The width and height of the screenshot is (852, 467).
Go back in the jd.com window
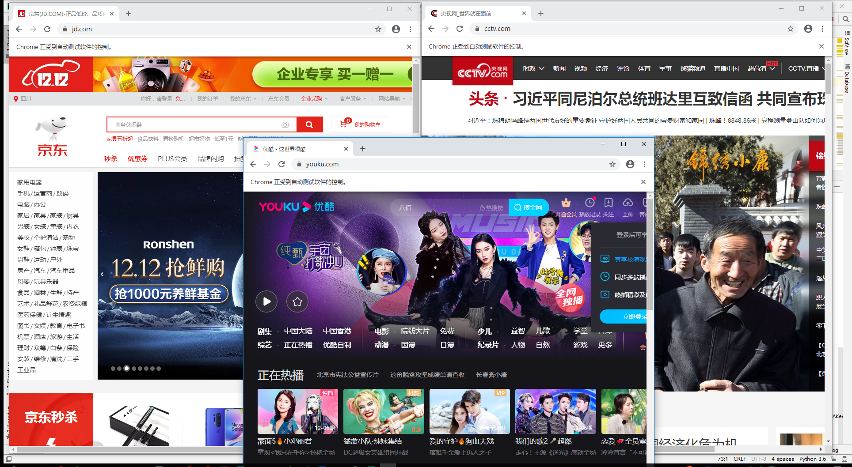point(19,29)
